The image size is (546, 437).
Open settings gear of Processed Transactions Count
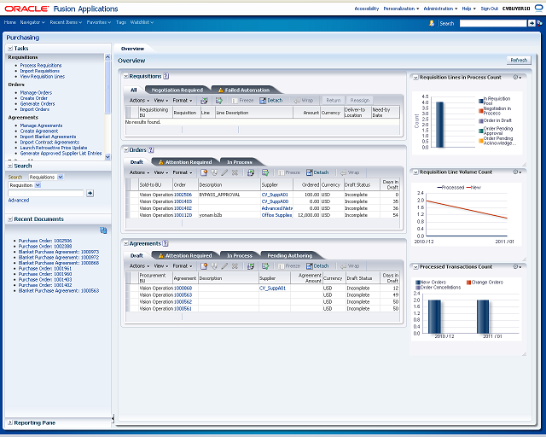point(517,266)
